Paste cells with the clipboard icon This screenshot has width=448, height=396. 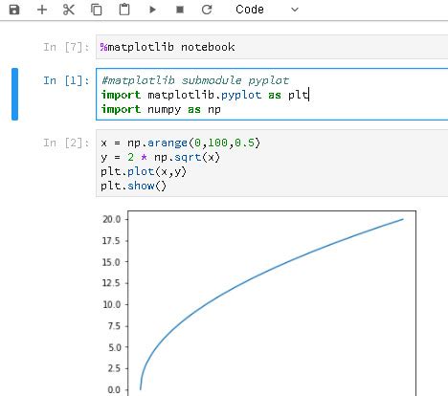[x=124, y=10]
